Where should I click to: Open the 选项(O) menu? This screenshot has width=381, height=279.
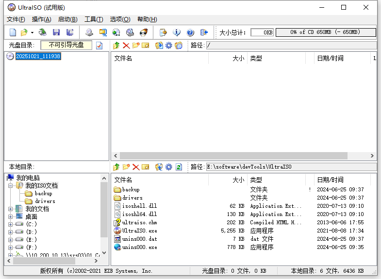pyautogui.click(x=120, y=19)
